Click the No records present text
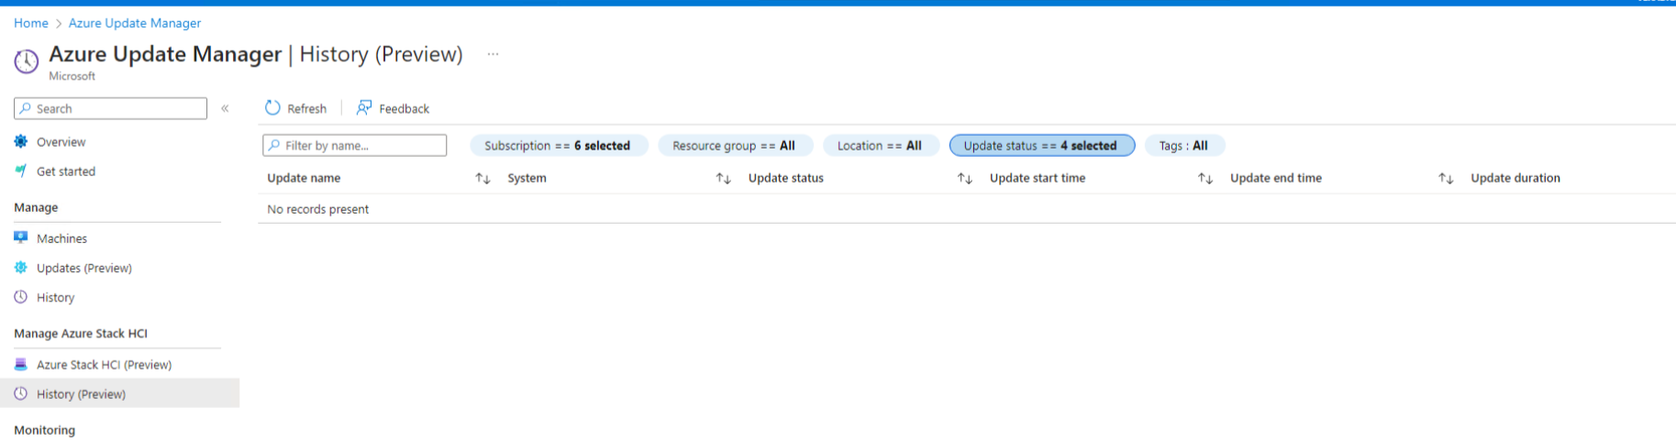Viewport: 1676px width, 442px height. 318,209
